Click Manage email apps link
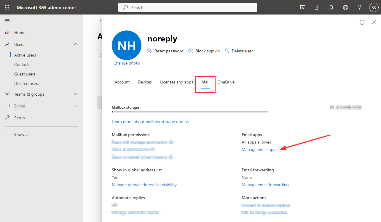This screenshot has width=381, height=222. (x=259, y=149)
